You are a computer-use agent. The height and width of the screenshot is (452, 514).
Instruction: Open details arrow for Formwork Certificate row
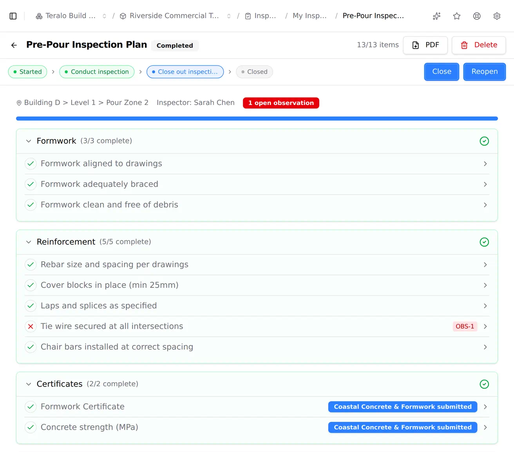click(485, 407)
